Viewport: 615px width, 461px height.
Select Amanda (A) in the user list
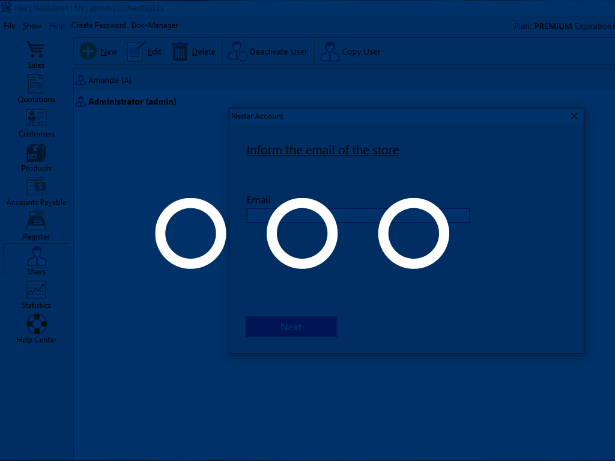coord(109,80)
